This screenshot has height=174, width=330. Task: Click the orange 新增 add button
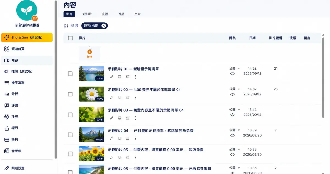[89, 53]
